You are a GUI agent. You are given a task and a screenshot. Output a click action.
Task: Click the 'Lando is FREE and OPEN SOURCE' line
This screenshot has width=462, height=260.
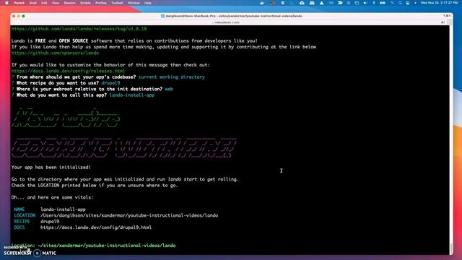click(x=134, y=41)
